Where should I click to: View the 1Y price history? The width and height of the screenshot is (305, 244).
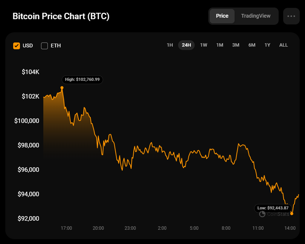coord(267,45)
